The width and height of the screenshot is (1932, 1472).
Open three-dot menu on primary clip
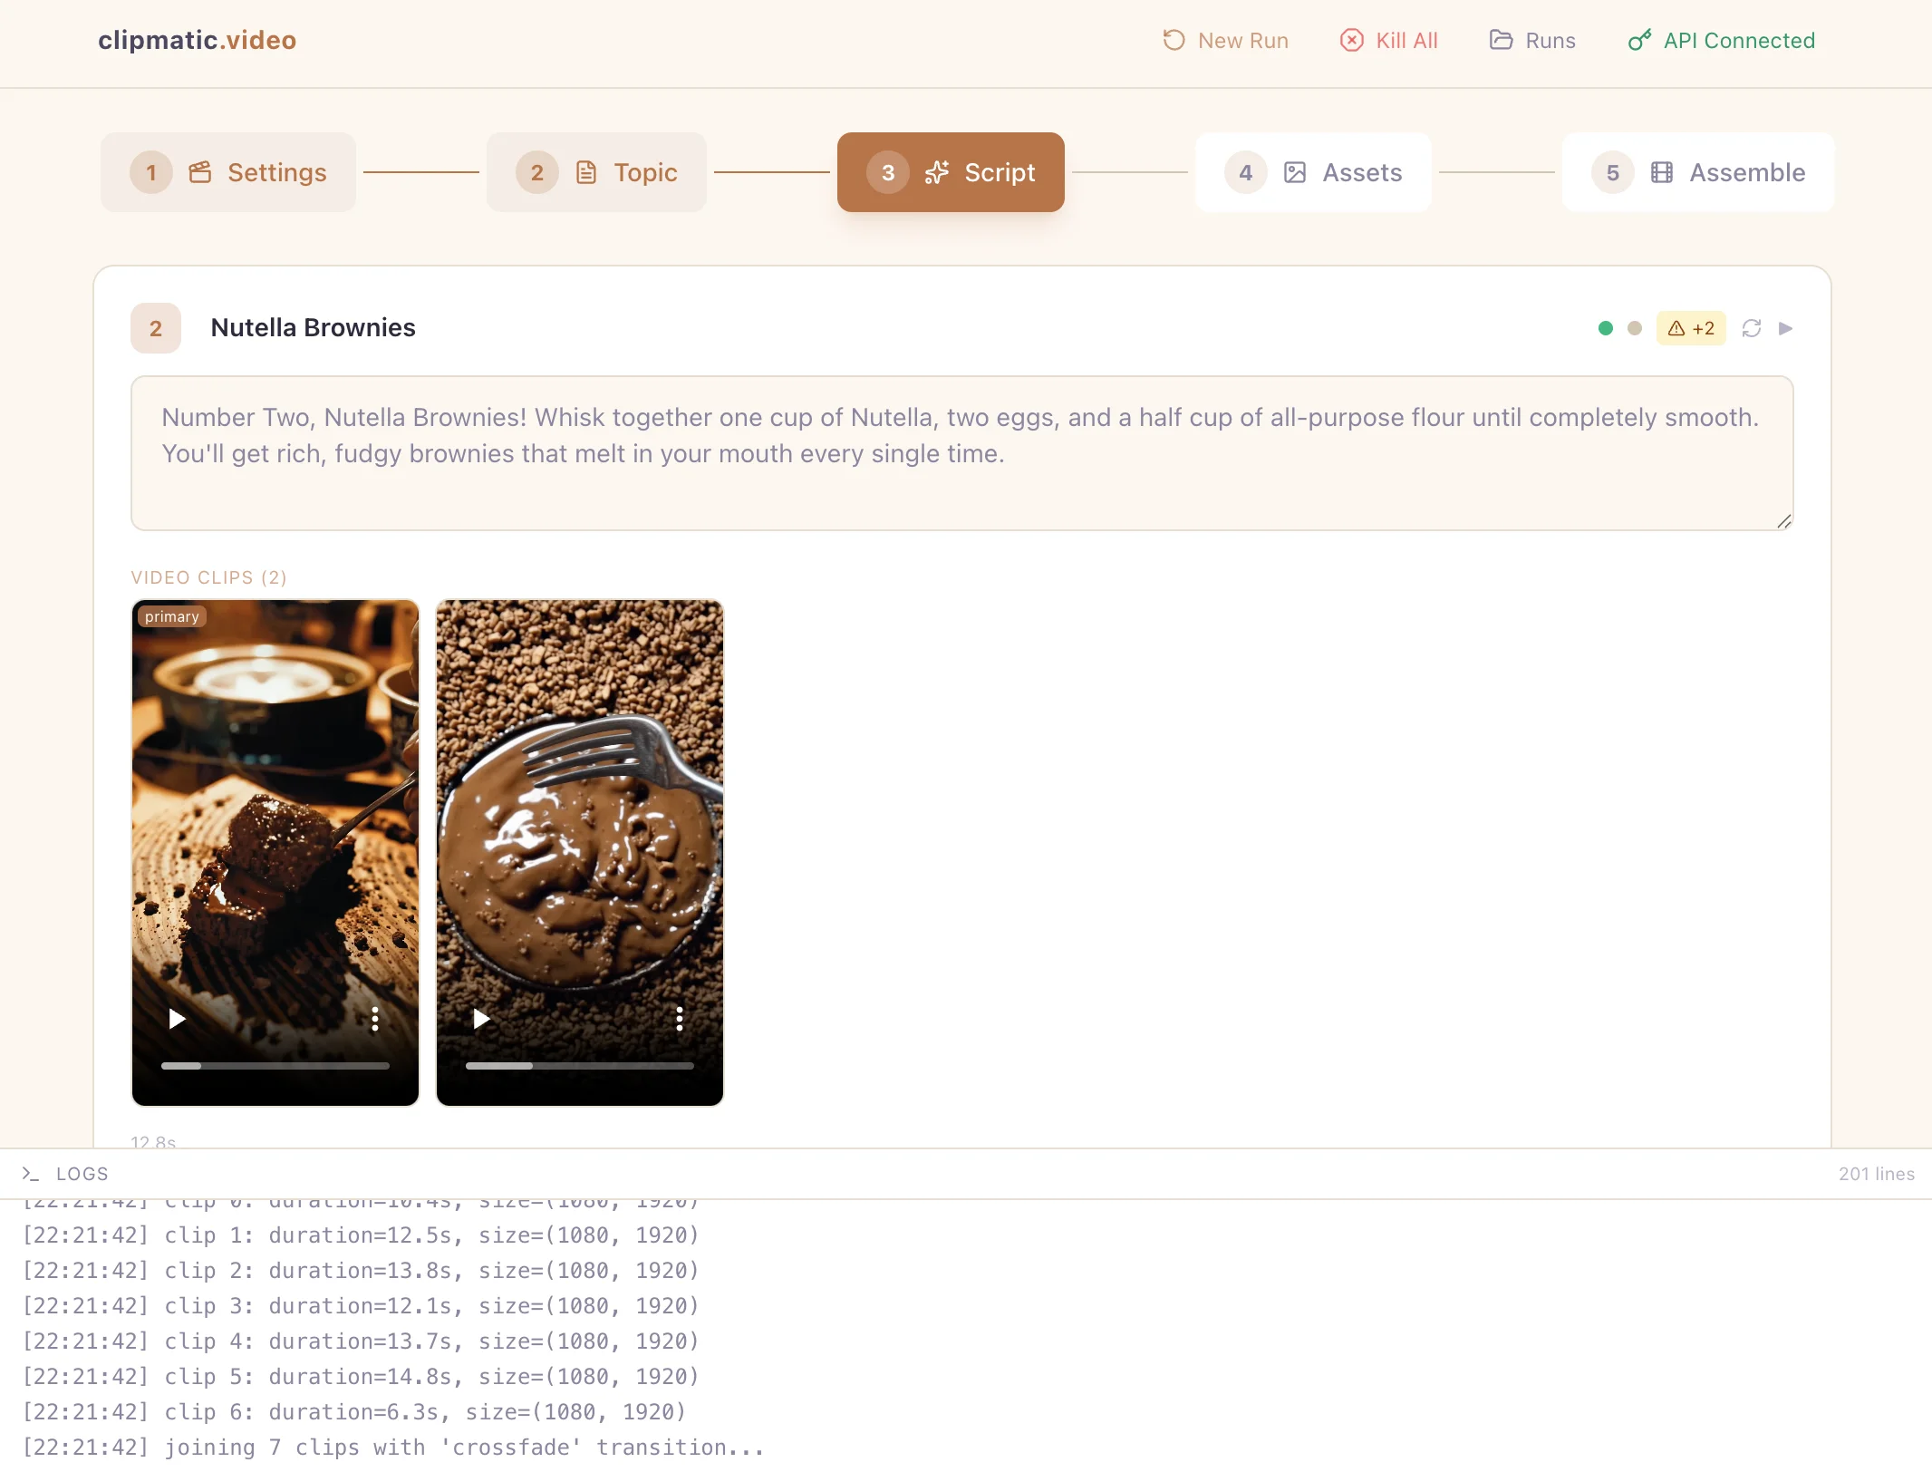coord(374,1019)
